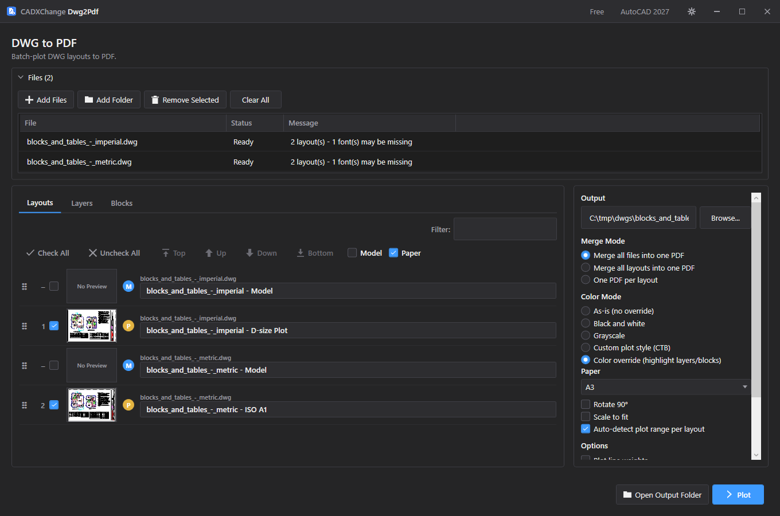Click drag handle of metric Model row
This screenshot has height=516, width=780.
click(24, 366)
